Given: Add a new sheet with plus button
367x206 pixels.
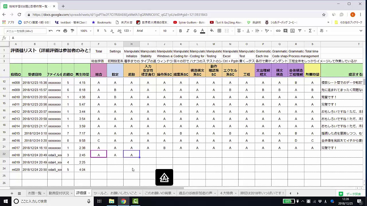Looking at the screenshot, I should coord(12,193).
